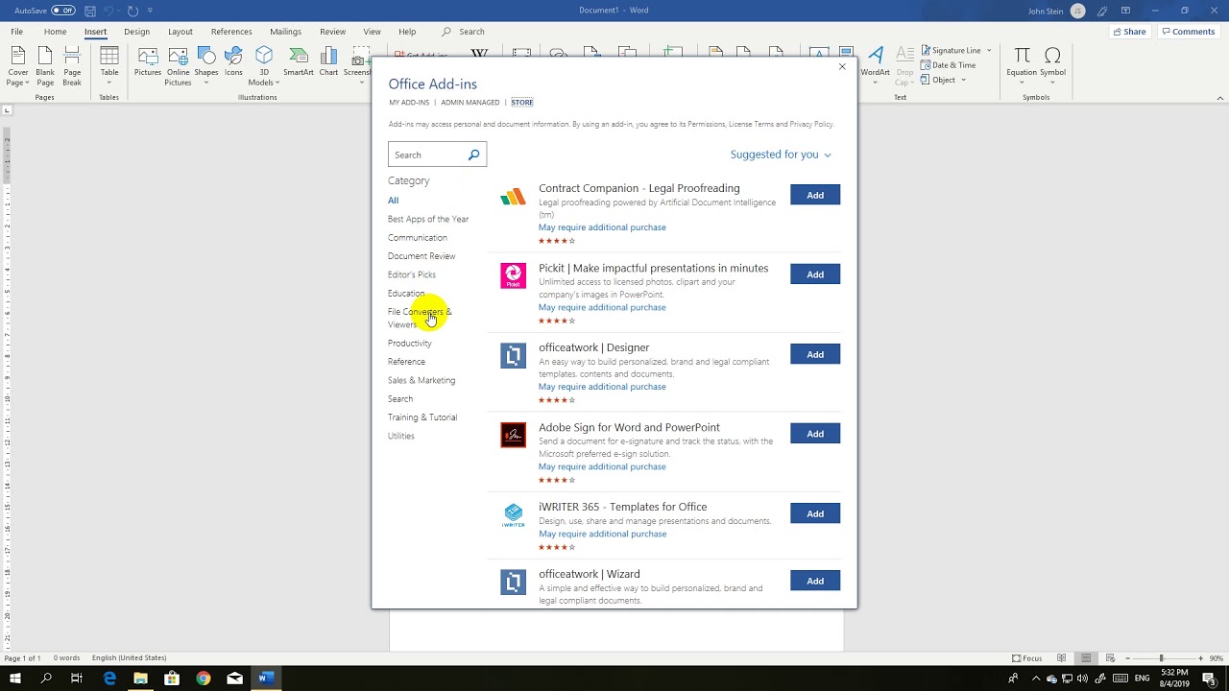Image resolution: width=1229 pixels, height=691 pixels.
Task: Switch to MY ADD-INS tab
Action: tap(409, 103)
